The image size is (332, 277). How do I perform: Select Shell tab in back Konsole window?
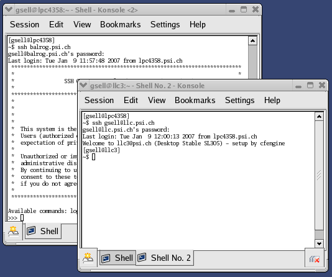coord(44,231)
